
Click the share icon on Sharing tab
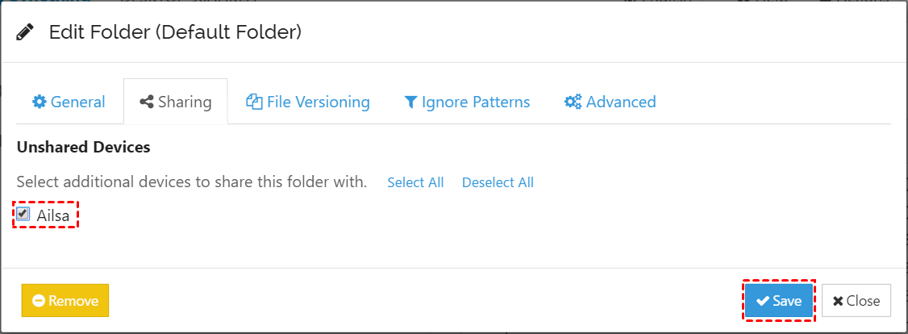coord(147,102)
